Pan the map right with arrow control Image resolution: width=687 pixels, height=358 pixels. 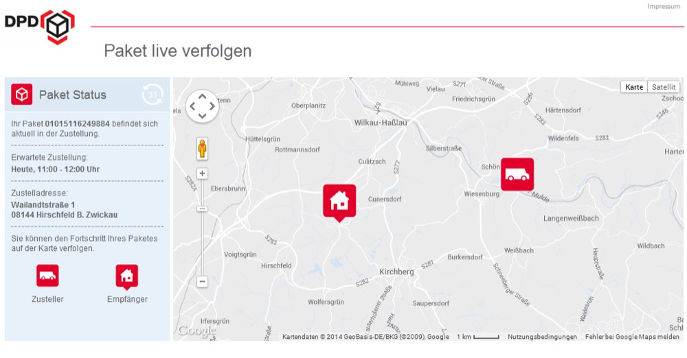click(x=212, y=106)
